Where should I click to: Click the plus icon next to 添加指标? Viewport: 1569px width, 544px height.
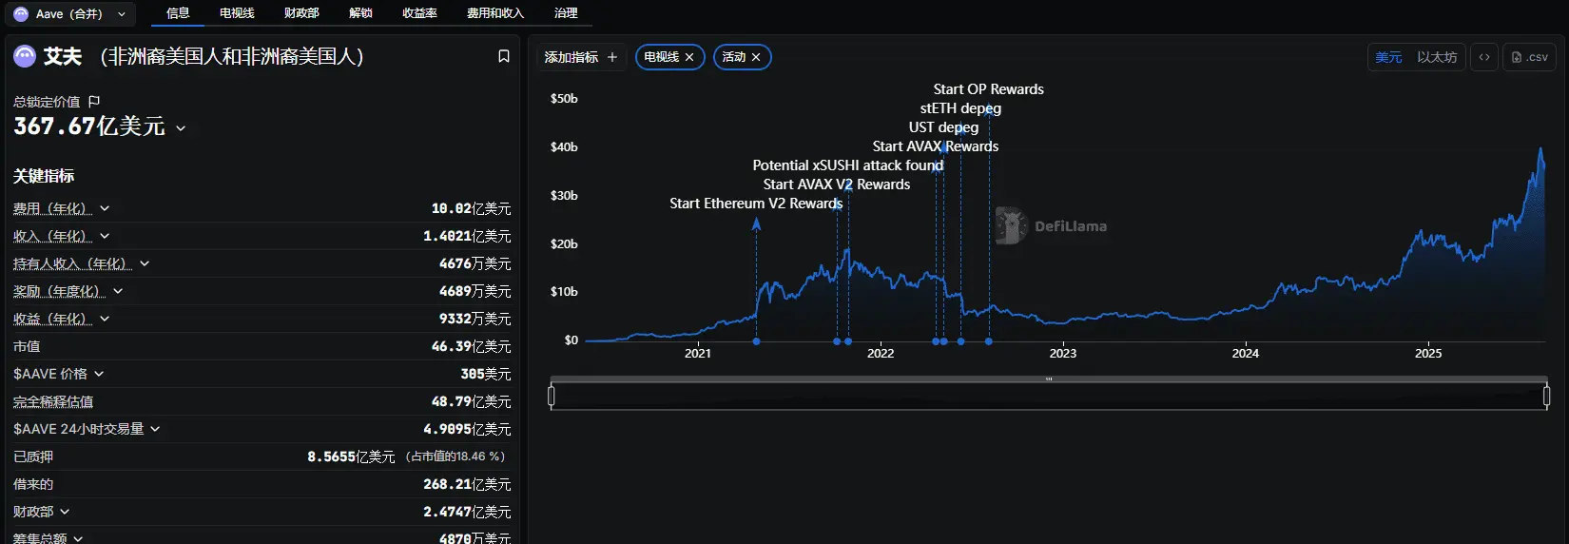click(x=612, y=57)
